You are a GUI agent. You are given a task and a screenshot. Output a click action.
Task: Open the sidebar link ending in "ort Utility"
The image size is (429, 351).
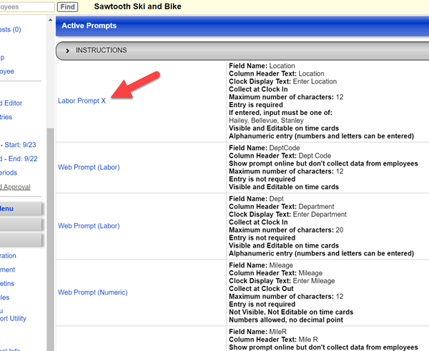[13, 318]
